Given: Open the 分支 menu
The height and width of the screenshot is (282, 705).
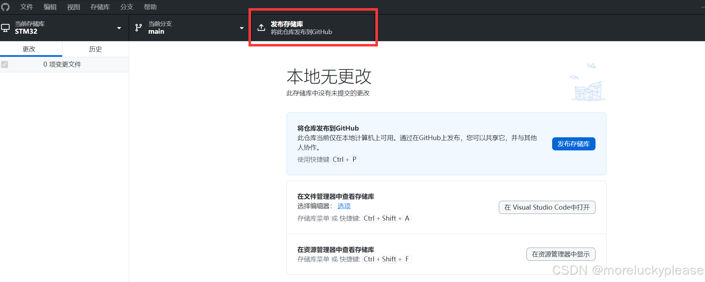Looking at the screenshot, I should (x=127, y=7).
